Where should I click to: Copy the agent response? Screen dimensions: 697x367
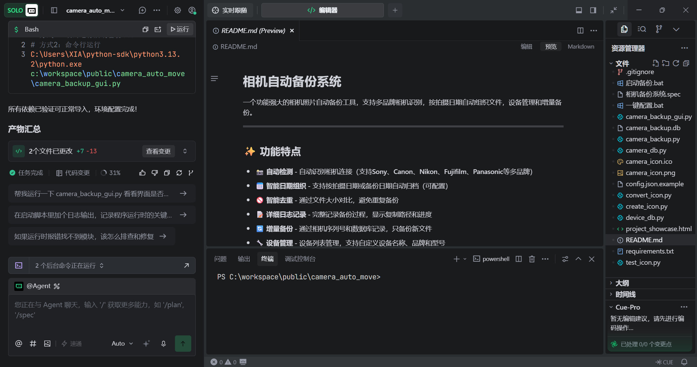pos(167,173)
